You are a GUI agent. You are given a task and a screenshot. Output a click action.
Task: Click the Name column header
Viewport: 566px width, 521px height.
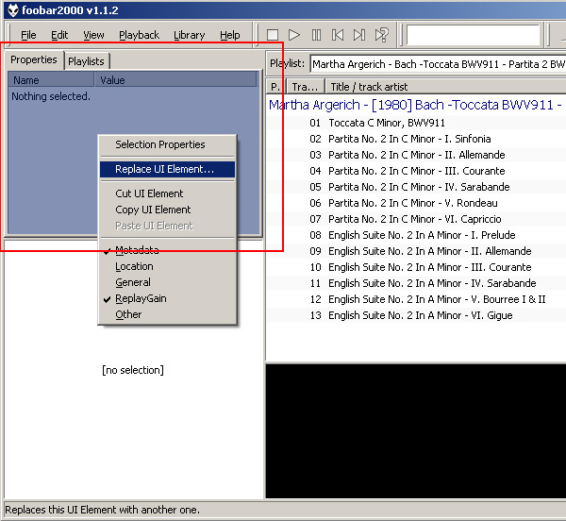(51, 80)
